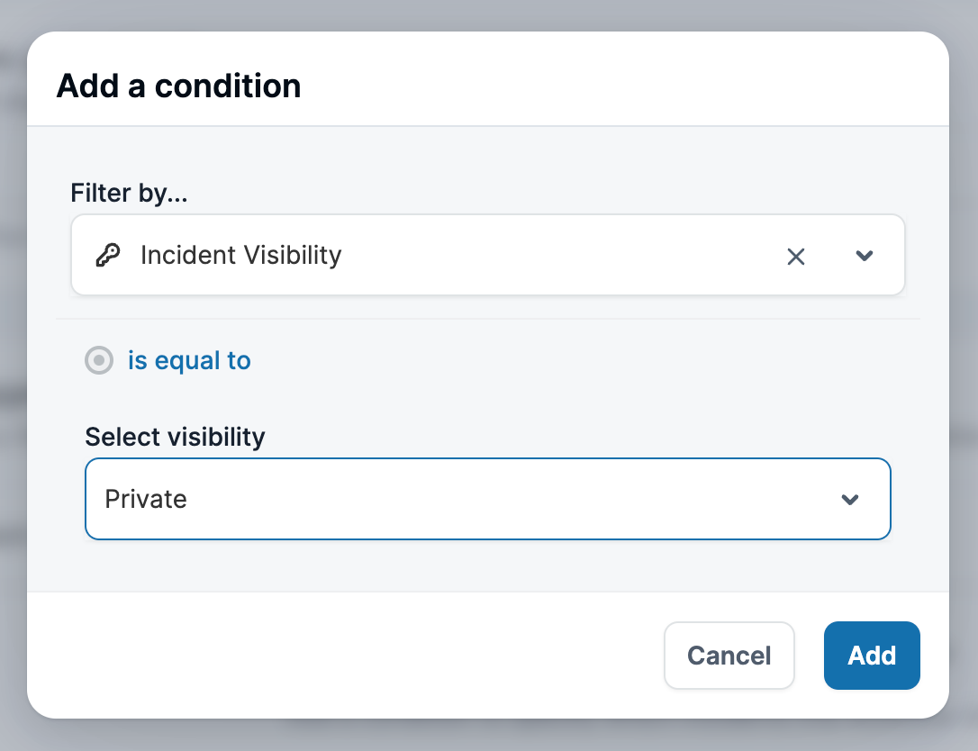This screenshot has height=751, width=978.
Task: Click the divider line below Filter by field
Action: point(488,319)
